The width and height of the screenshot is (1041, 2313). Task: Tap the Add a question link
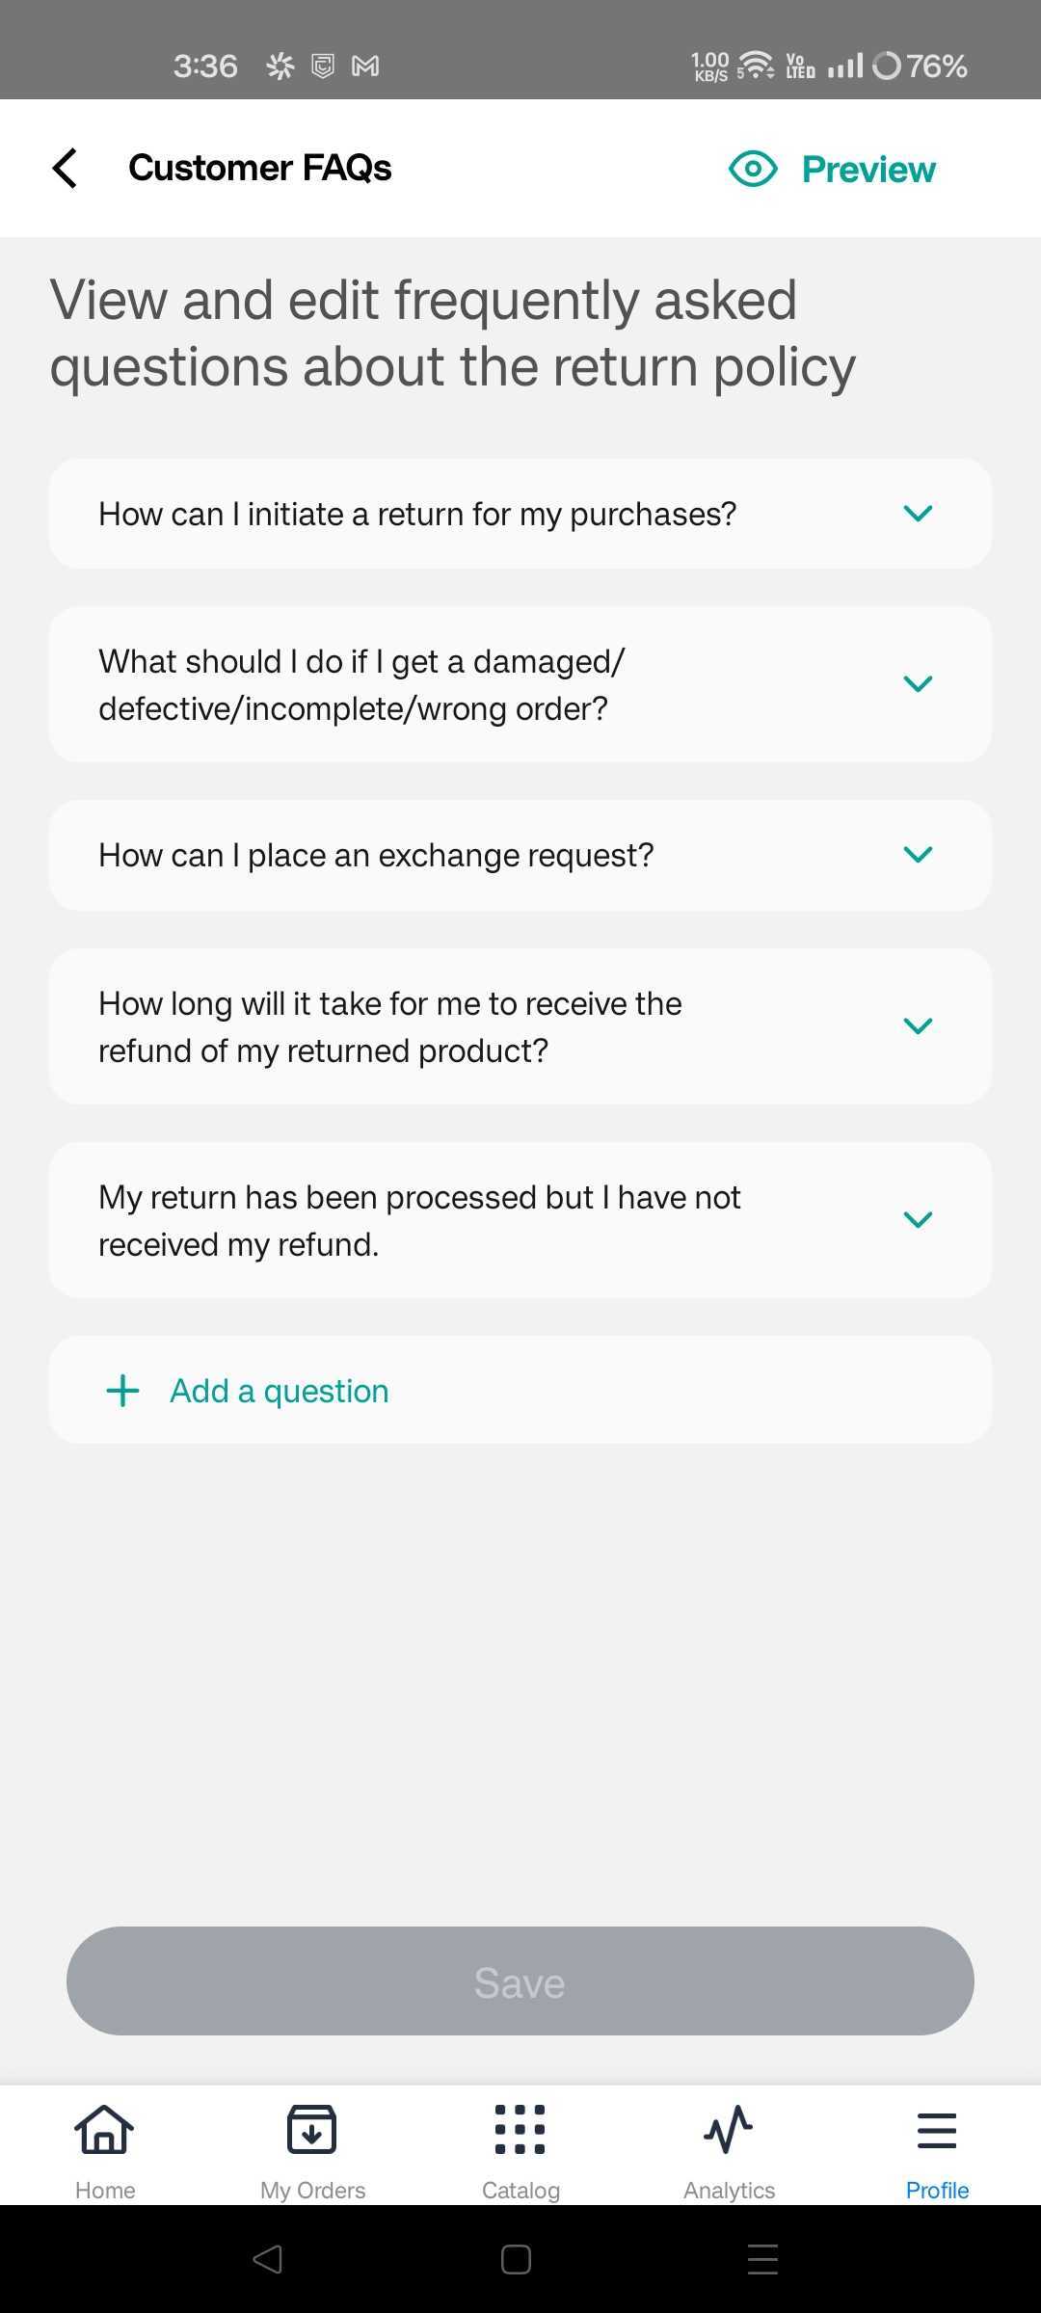[280, 1391]
